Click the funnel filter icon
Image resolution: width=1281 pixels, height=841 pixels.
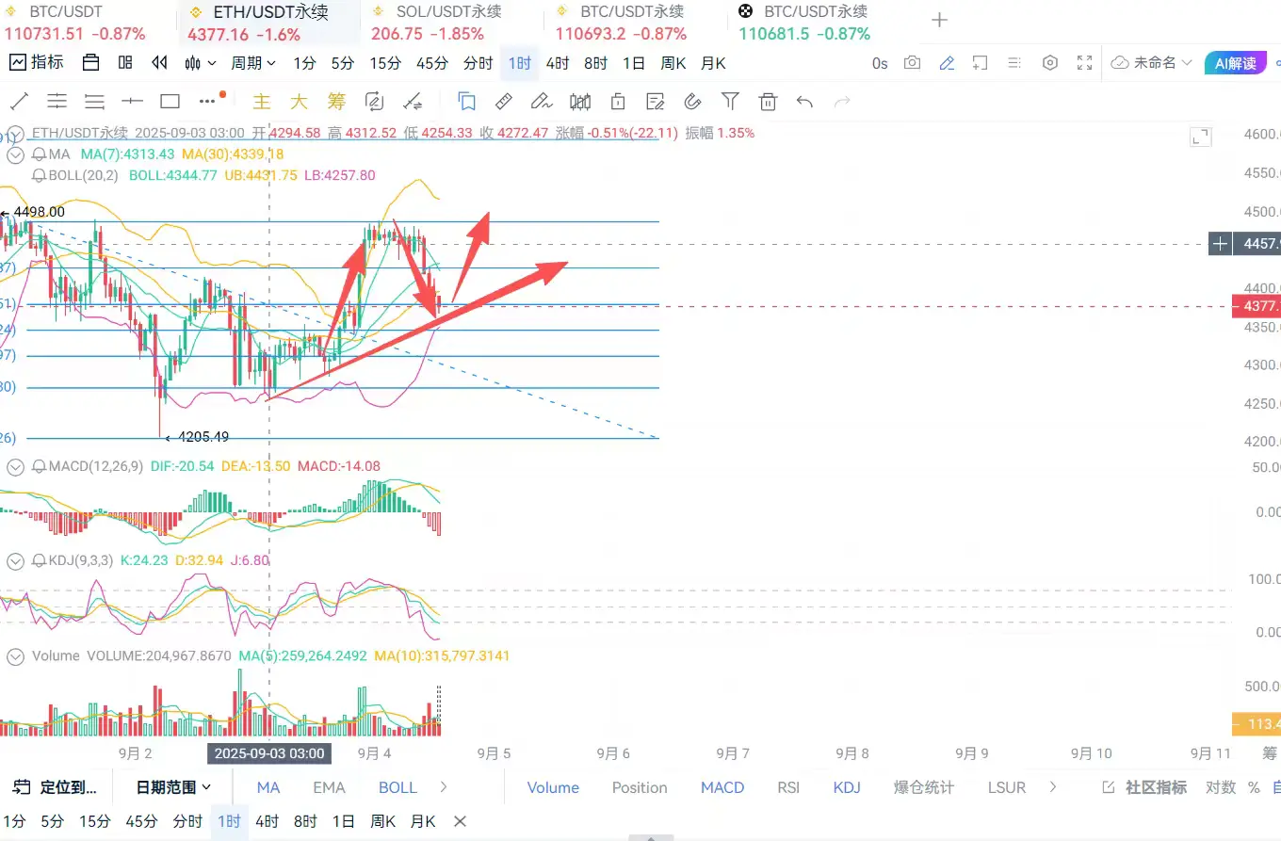coord(730,101)
